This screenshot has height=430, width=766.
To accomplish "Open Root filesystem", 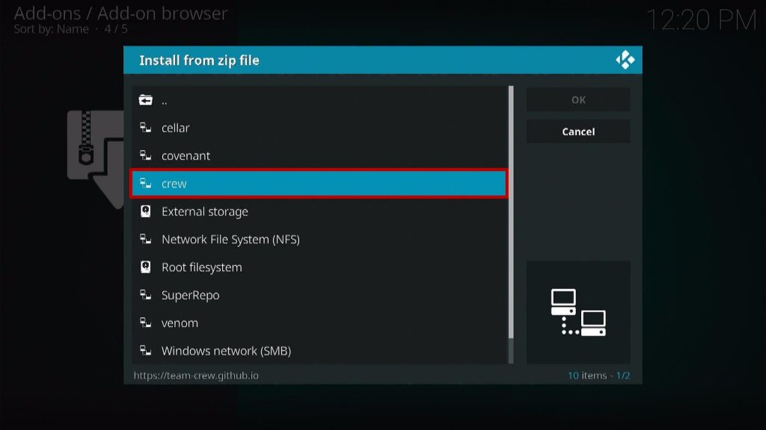I will tap(319, 267).
